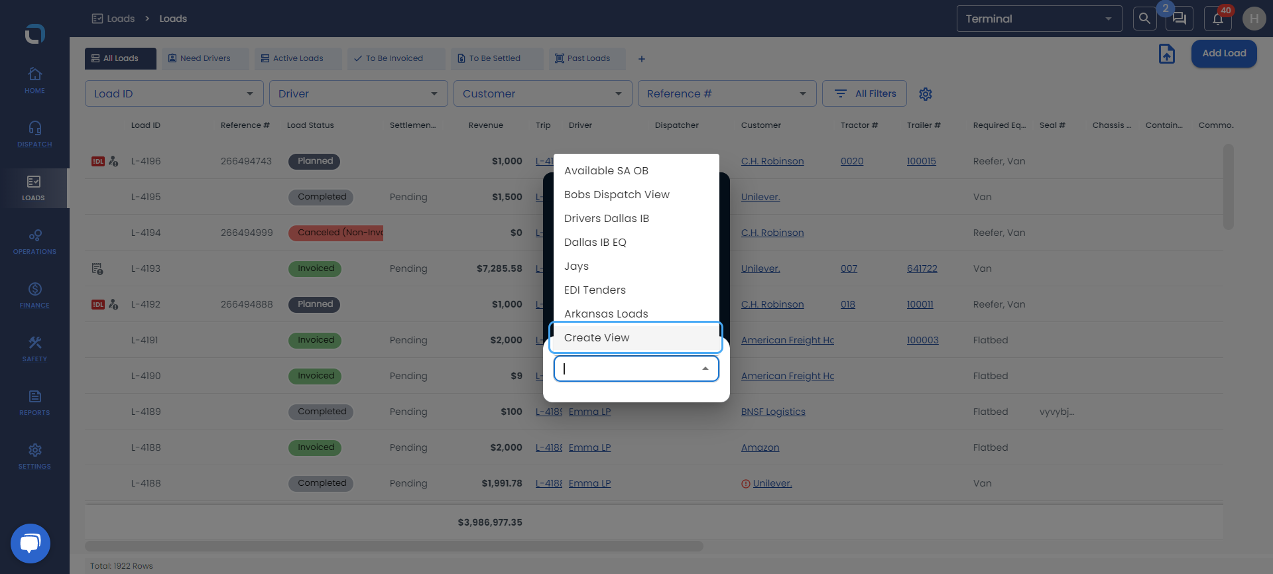Add a new view tab with plus

[x=641, y=59]
